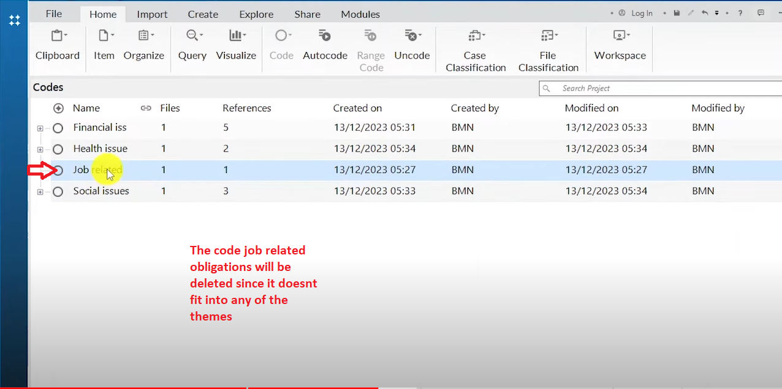Select the Health issue code row

pyautogui.click(x=406, y=149)
